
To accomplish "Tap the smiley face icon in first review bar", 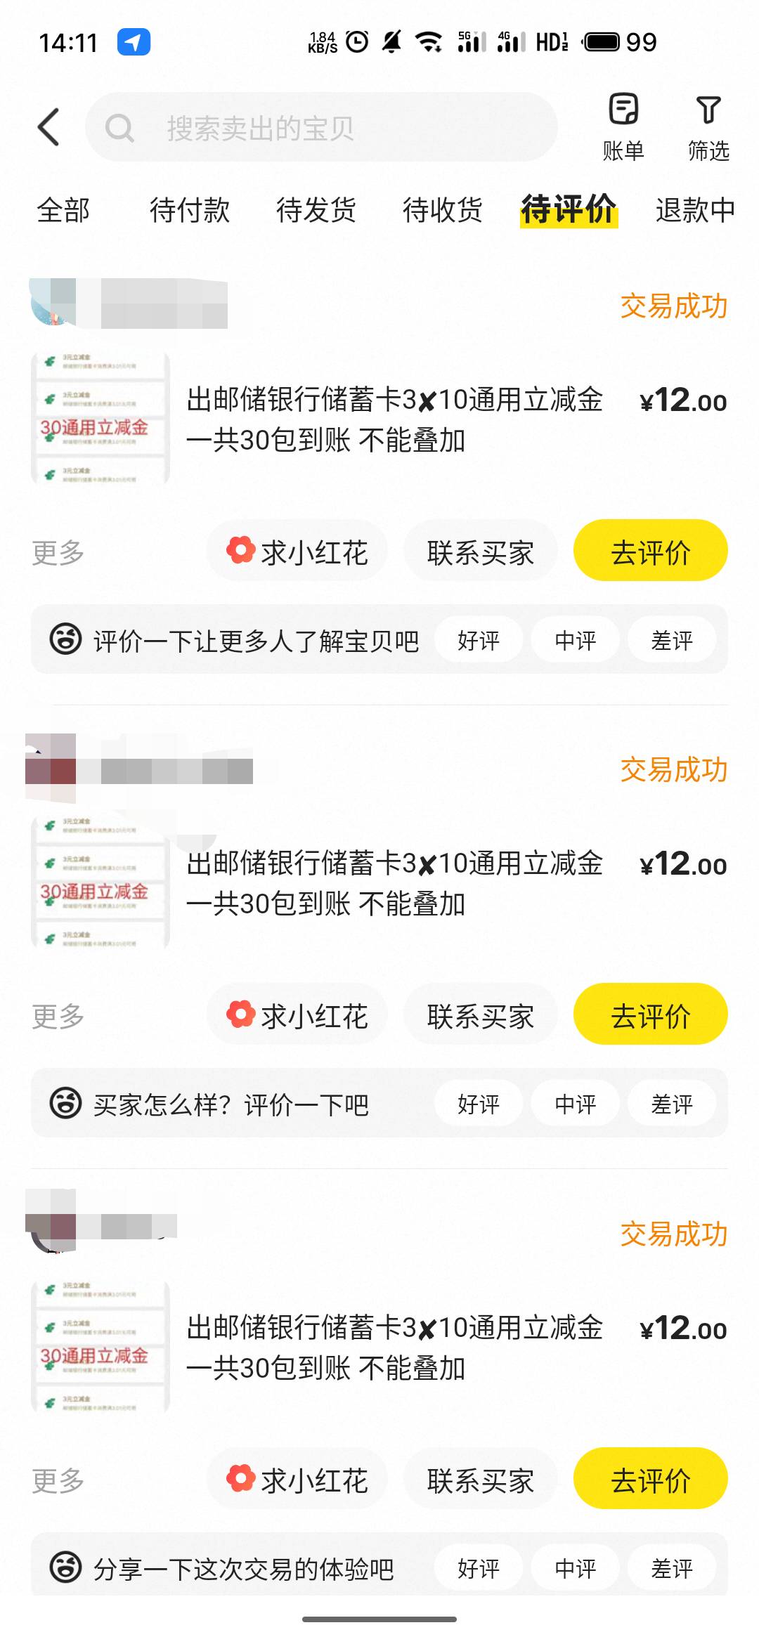I will click(65, 639).
